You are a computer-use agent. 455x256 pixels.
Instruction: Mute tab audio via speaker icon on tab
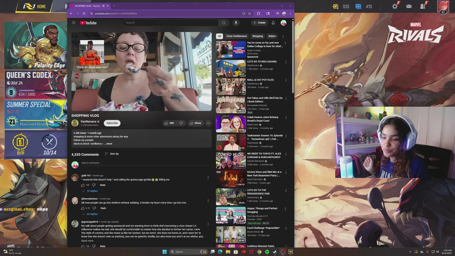103,6
